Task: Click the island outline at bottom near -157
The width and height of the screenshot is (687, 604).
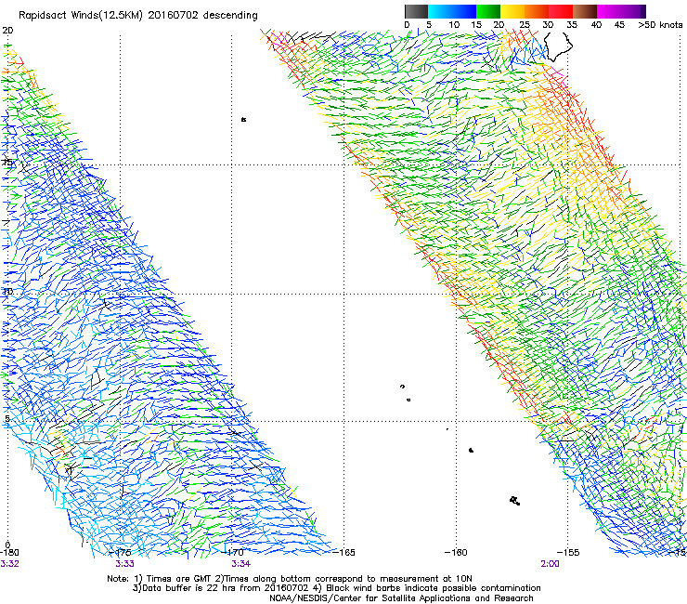Action: tap(515, 501)
